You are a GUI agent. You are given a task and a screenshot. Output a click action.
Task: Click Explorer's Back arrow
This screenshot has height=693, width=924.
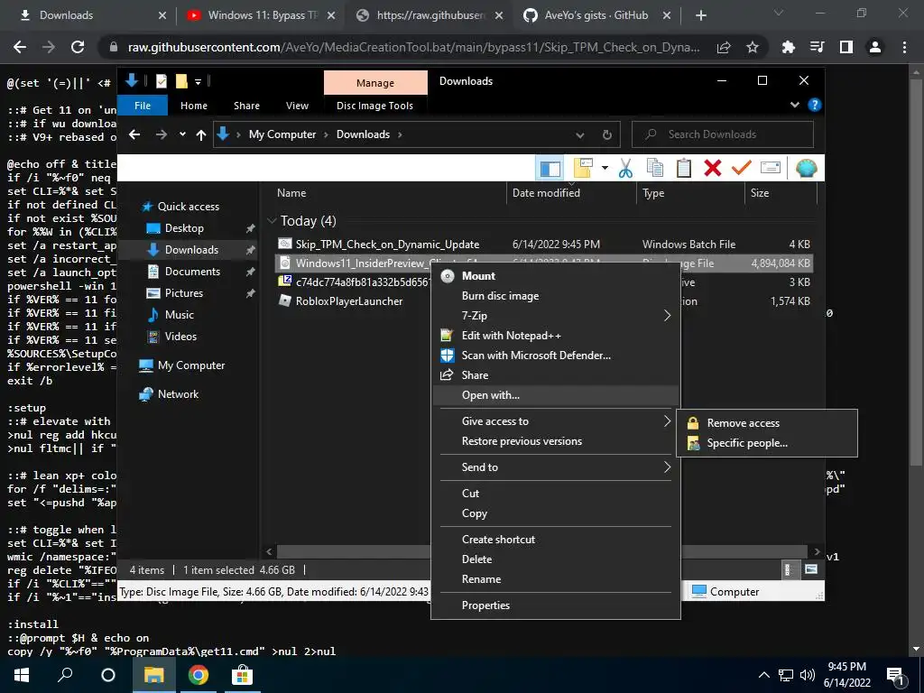click(x=134, y=134)
